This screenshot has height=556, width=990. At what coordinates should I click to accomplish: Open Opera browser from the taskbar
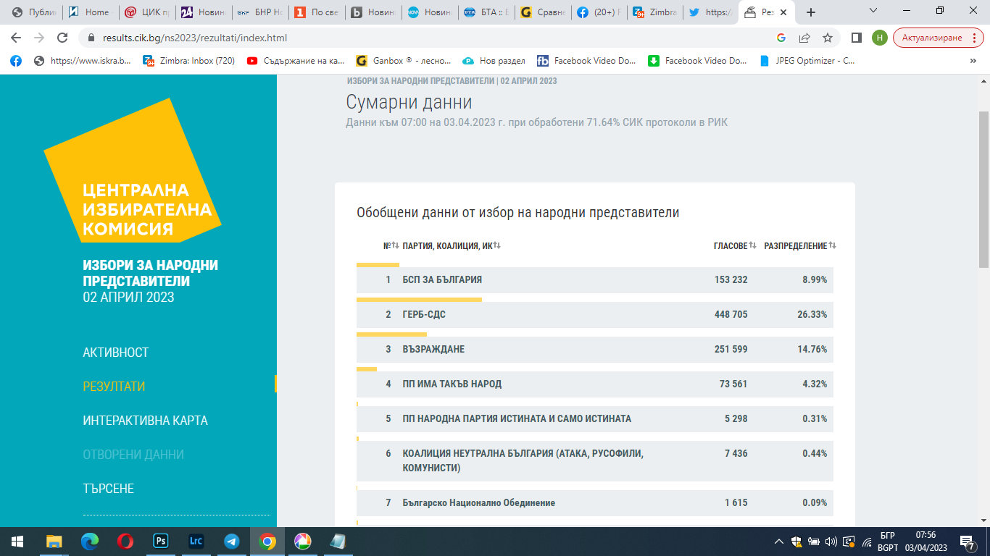pos(125,541)
